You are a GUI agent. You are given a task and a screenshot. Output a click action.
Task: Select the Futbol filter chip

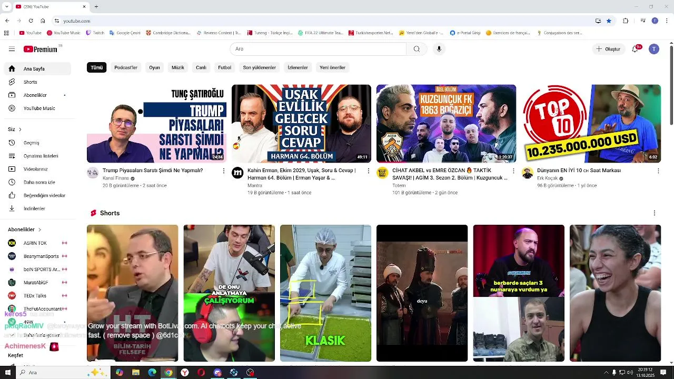coord(225,67)
